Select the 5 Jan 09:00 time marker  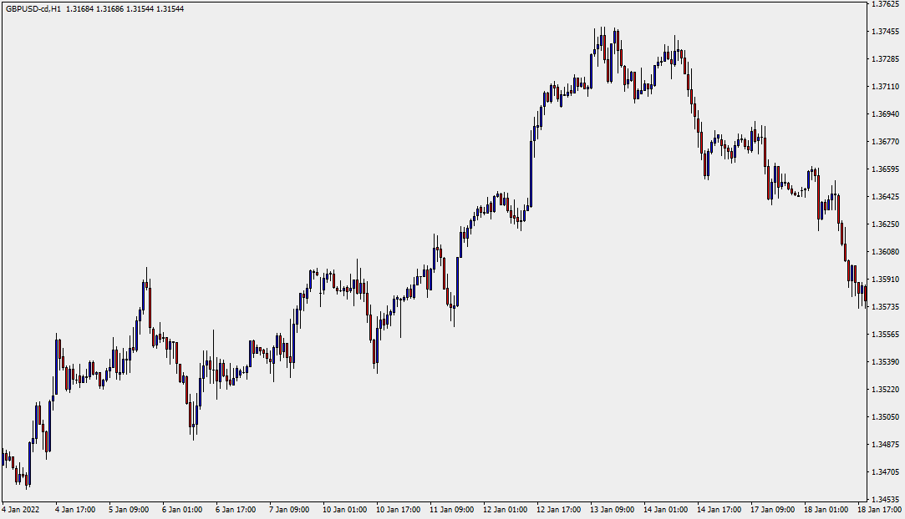pos(128,509)
